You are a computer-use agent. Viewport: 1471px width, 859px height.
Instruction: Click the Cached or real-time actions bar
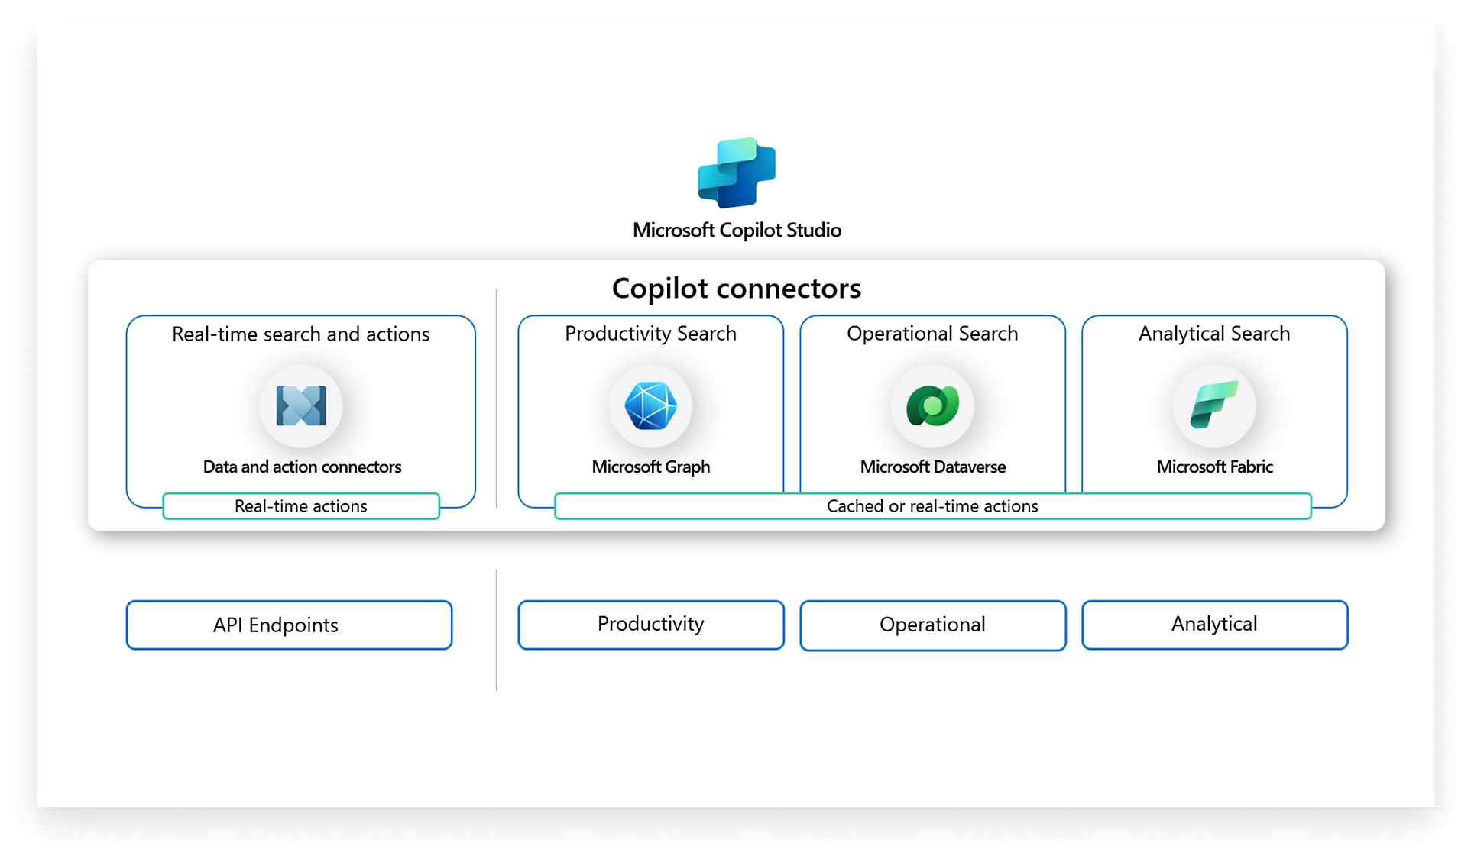click(933, 506)
